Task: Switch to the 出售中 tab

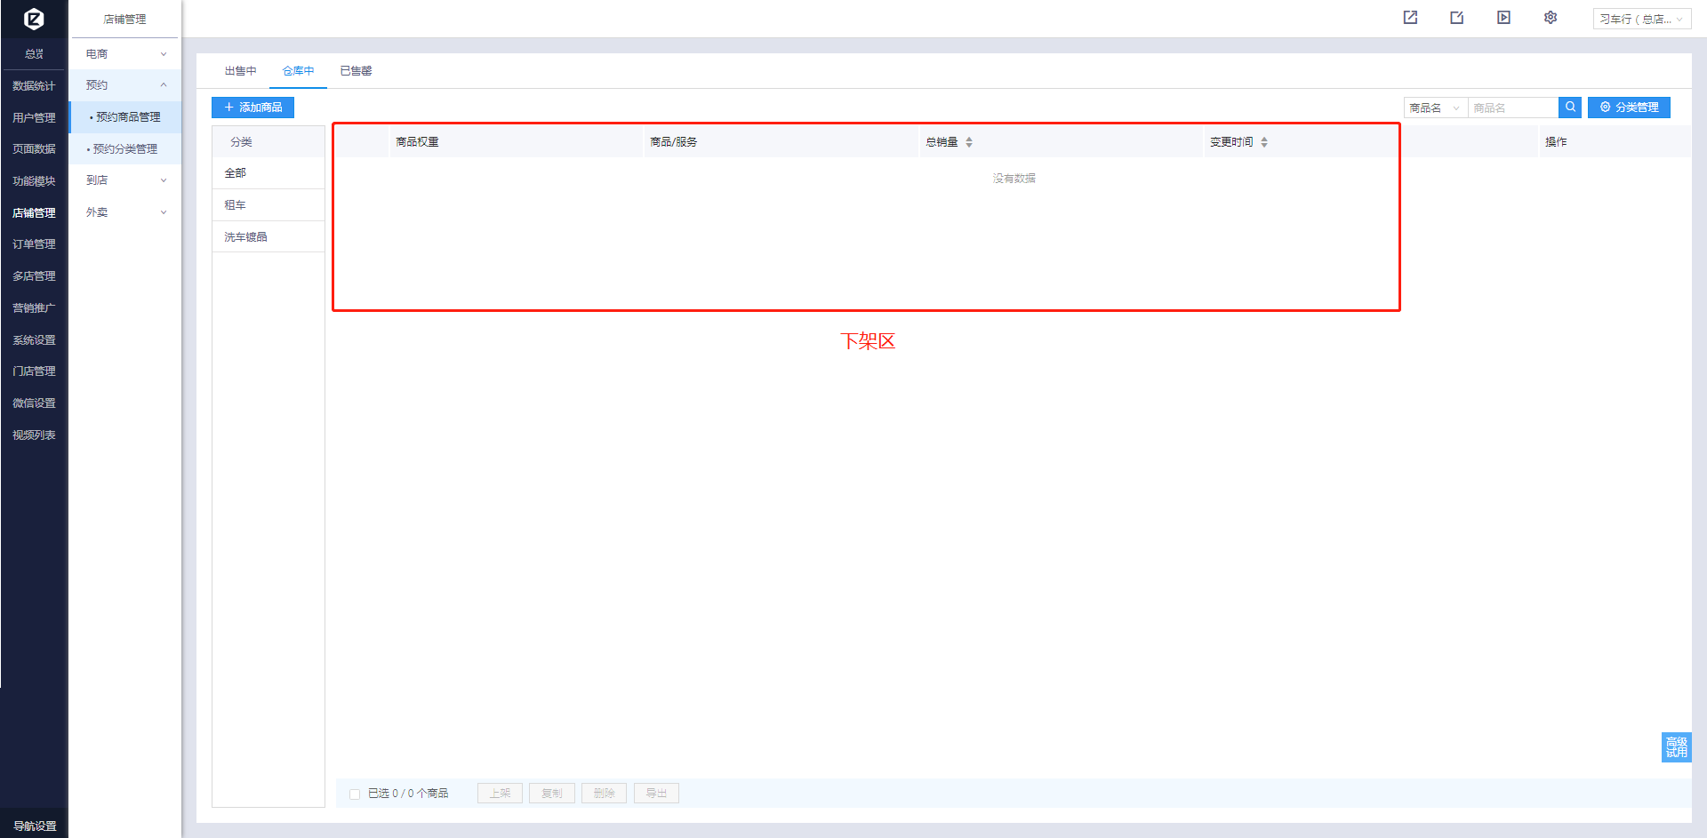Action: tap(240, 71)
